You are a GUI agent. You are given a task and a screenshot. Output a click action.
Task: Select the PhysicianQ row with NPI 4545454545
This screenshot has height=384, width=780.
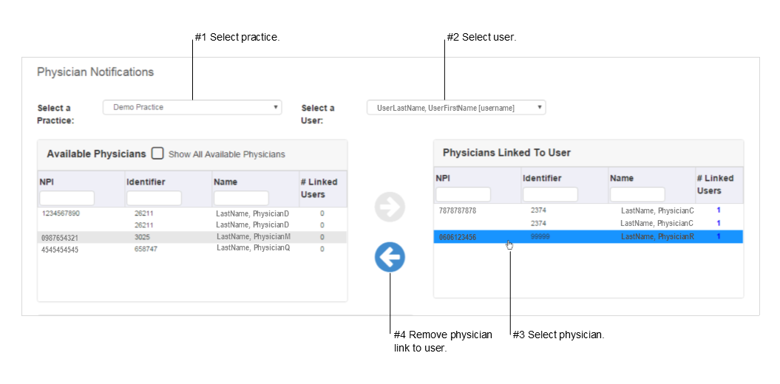pyautogui.click(x=192, y=249)
